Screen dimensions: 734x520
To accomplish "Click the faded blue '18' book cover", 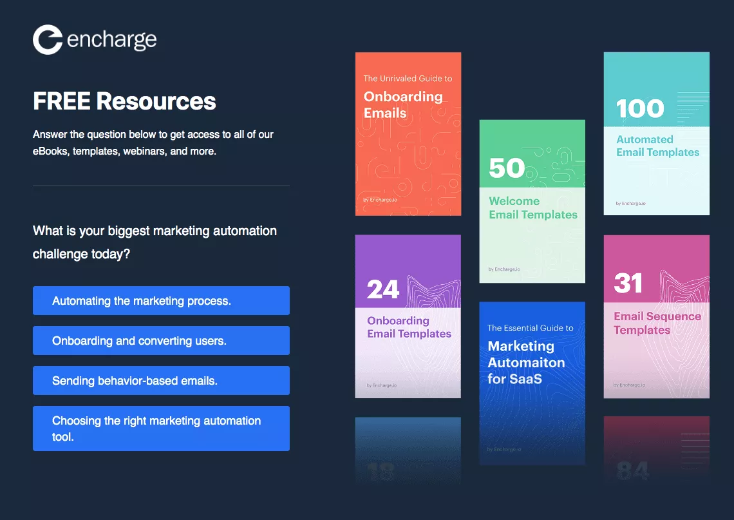I will click(x=408, y=450).
